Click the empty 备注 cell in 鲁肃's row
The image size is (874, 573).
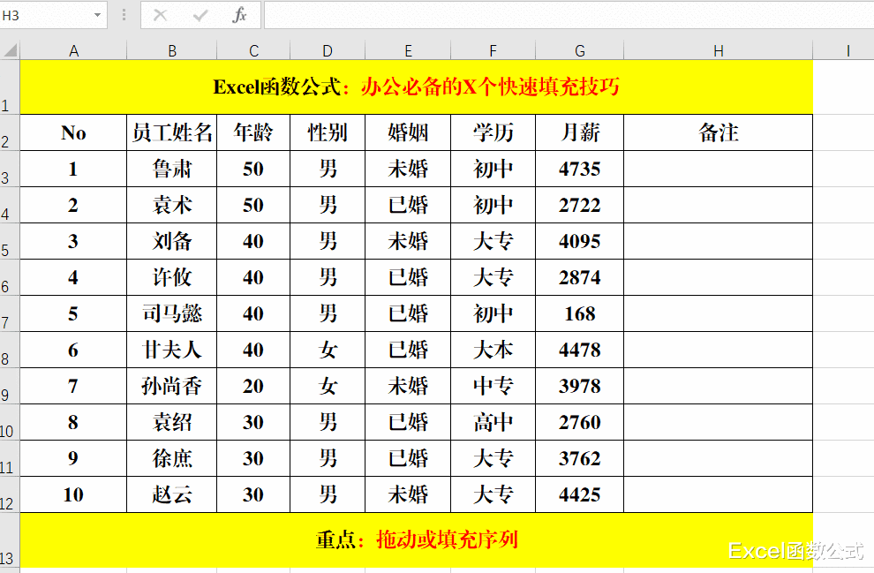click(x=719, y=169)
